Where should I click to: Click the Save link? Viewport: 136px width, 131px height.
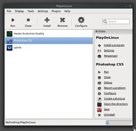coord(107,109)
